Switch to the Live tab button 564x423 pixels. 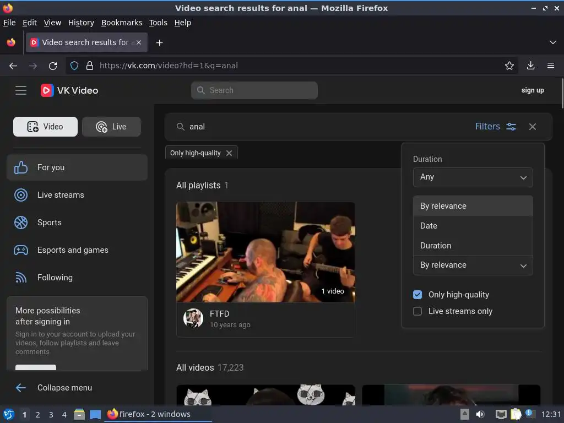click(x=111, y=127)
